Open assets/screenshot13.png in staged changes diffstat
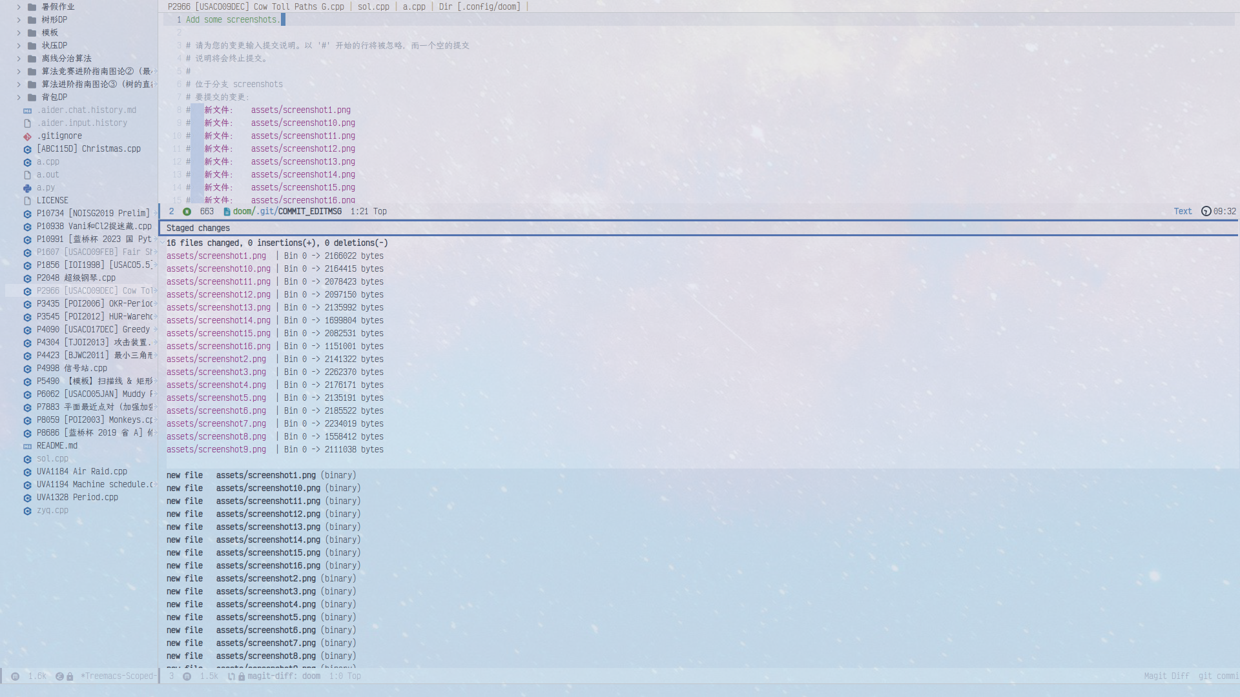 pyautogui.click(x=218, y=308)
